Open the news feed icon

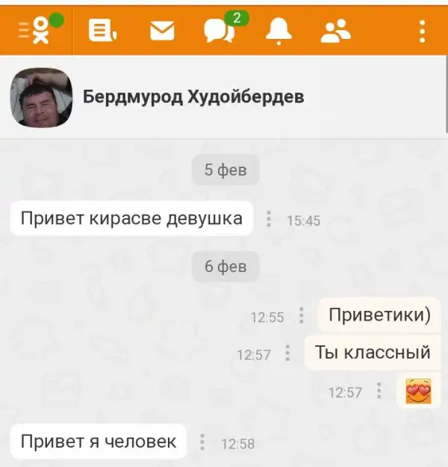coord(102,31)
